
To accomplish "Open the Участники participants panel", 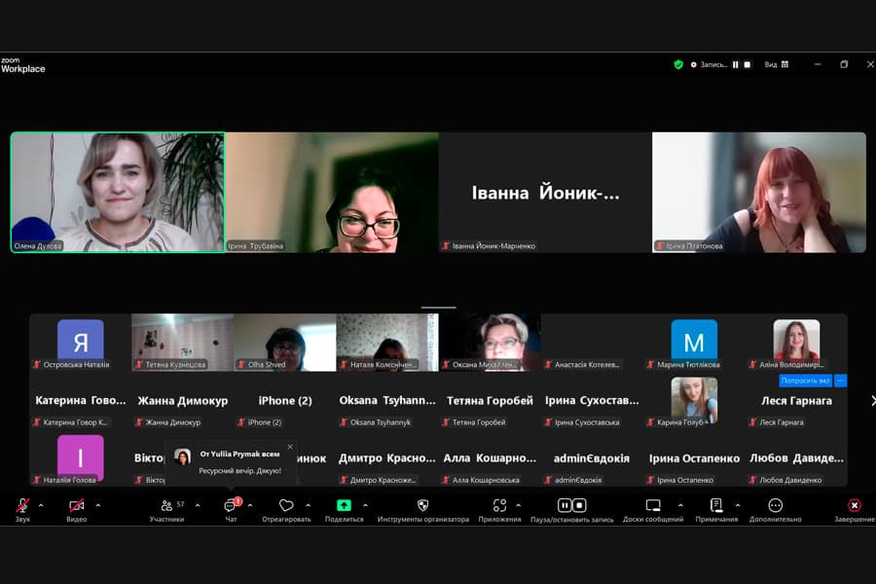I will point(166,507).
